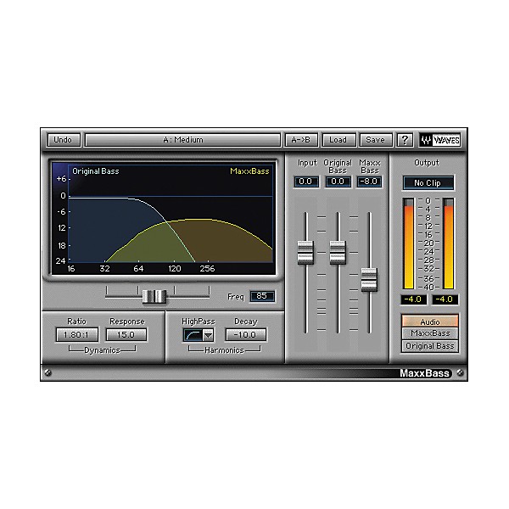Click the Undo button
Viewport: 509px width, 509px height.
[64, 140]
